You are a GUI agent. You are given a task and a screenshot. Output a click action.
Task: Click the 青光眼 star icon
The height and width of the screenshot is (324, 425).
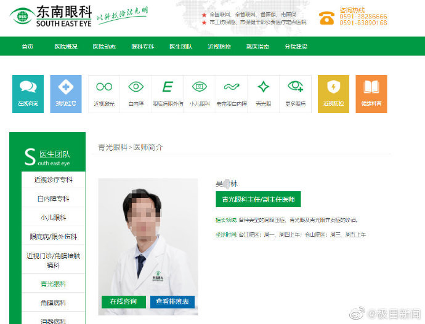263,93
